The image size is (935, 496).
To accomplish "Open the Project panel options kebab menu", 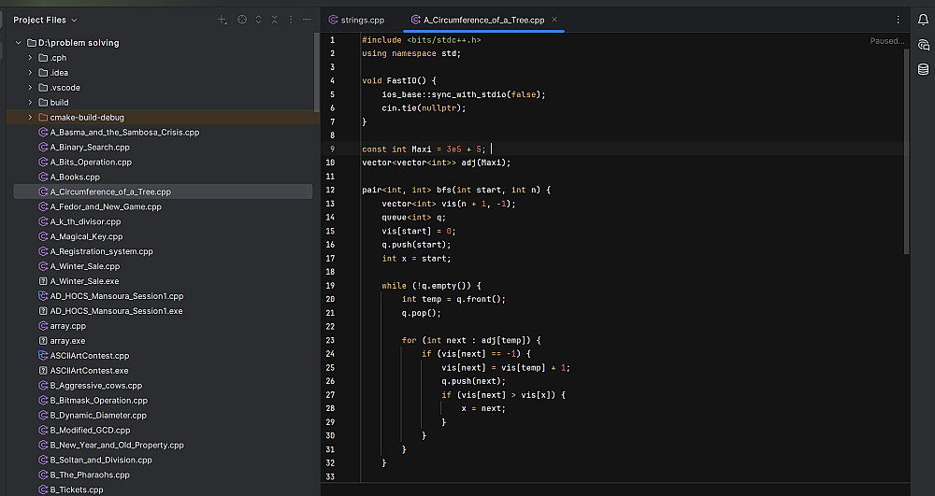I will point(291,20).
